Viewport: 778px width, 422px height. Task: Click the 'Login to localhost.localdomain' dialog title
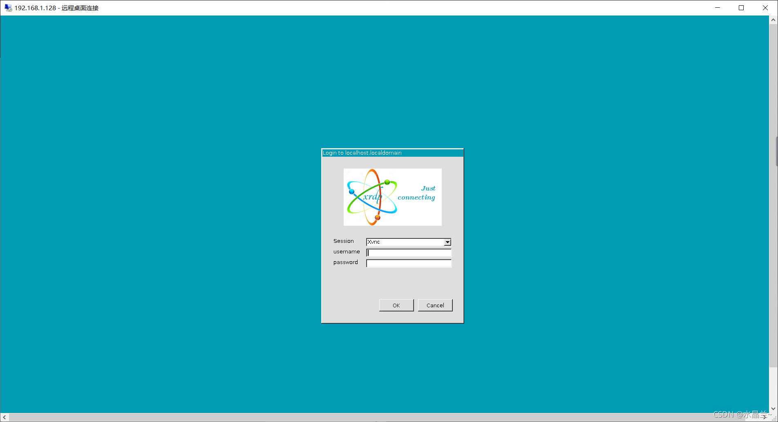[x=362, y=153]
